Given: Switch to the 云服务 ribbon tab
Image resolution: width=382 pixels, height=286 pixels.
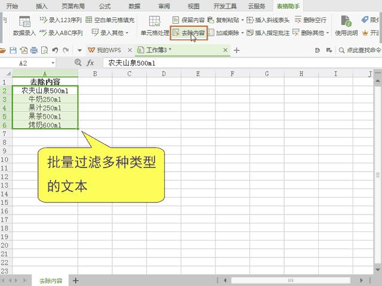Looking at the screenshot, I should [257, 6].
